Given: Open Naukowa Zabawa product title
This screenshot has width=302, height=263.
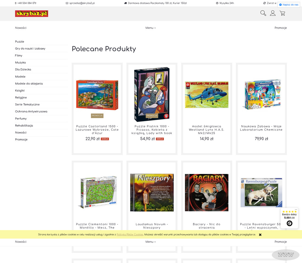Looking at the screenshot, I should coord(261,128).
